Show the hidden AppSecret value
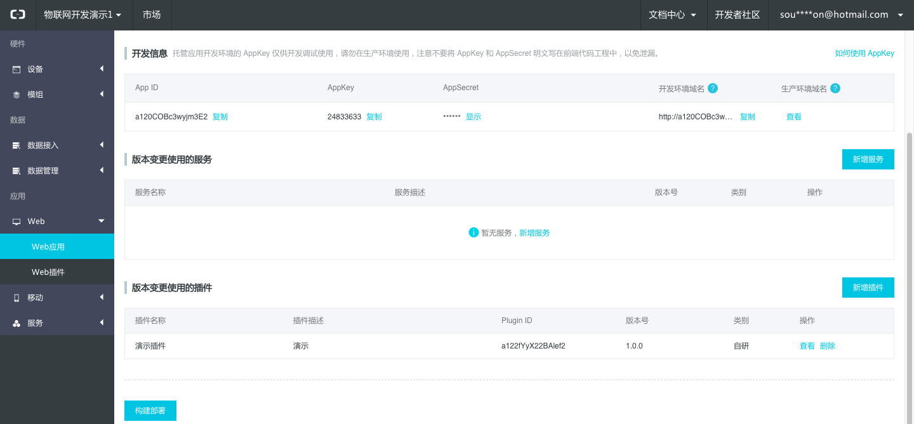Viewport: 914px width, 424px height. [x=474, y=117]
